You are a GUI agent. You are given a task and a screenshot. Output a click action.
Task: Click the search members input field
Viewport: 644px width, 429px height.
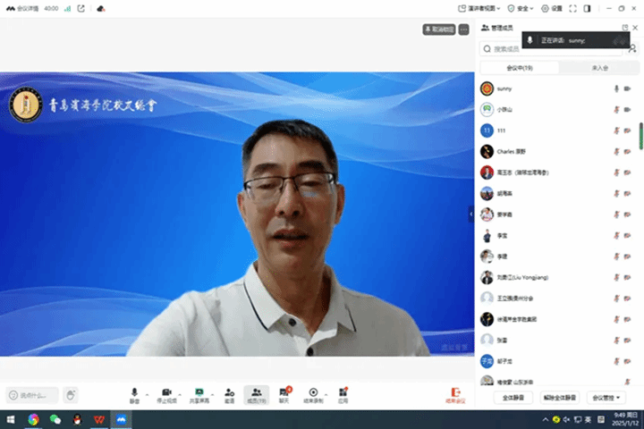pyautogui.click(x=551, y=49)
